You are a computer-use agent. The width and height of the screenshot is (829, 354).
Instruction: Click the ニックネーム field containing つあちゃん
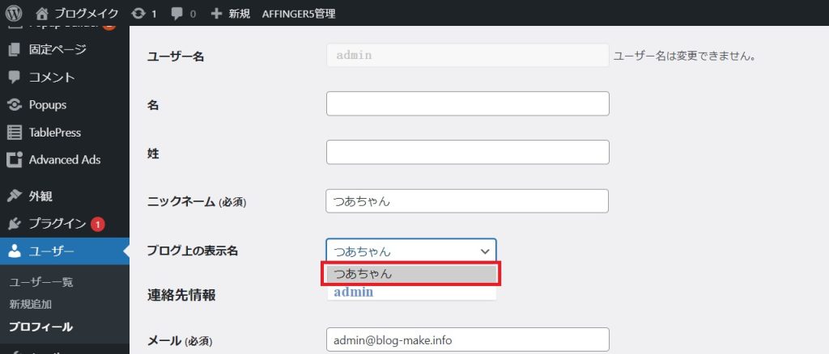pos(467,201)
